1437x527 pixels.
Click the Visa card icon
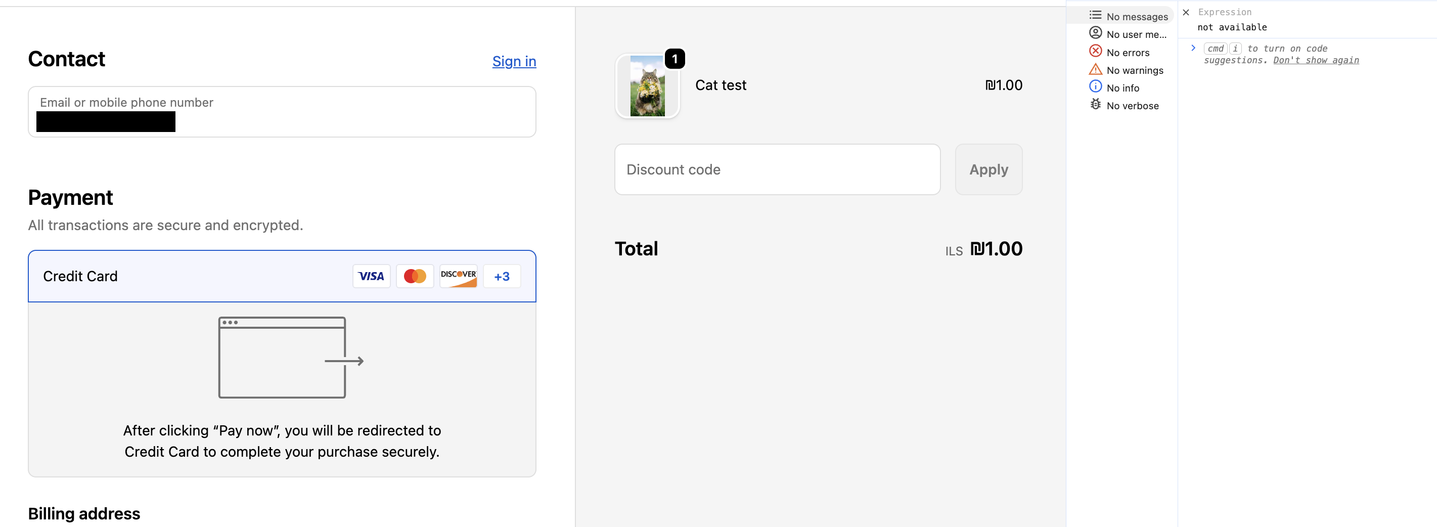point(371,276)
